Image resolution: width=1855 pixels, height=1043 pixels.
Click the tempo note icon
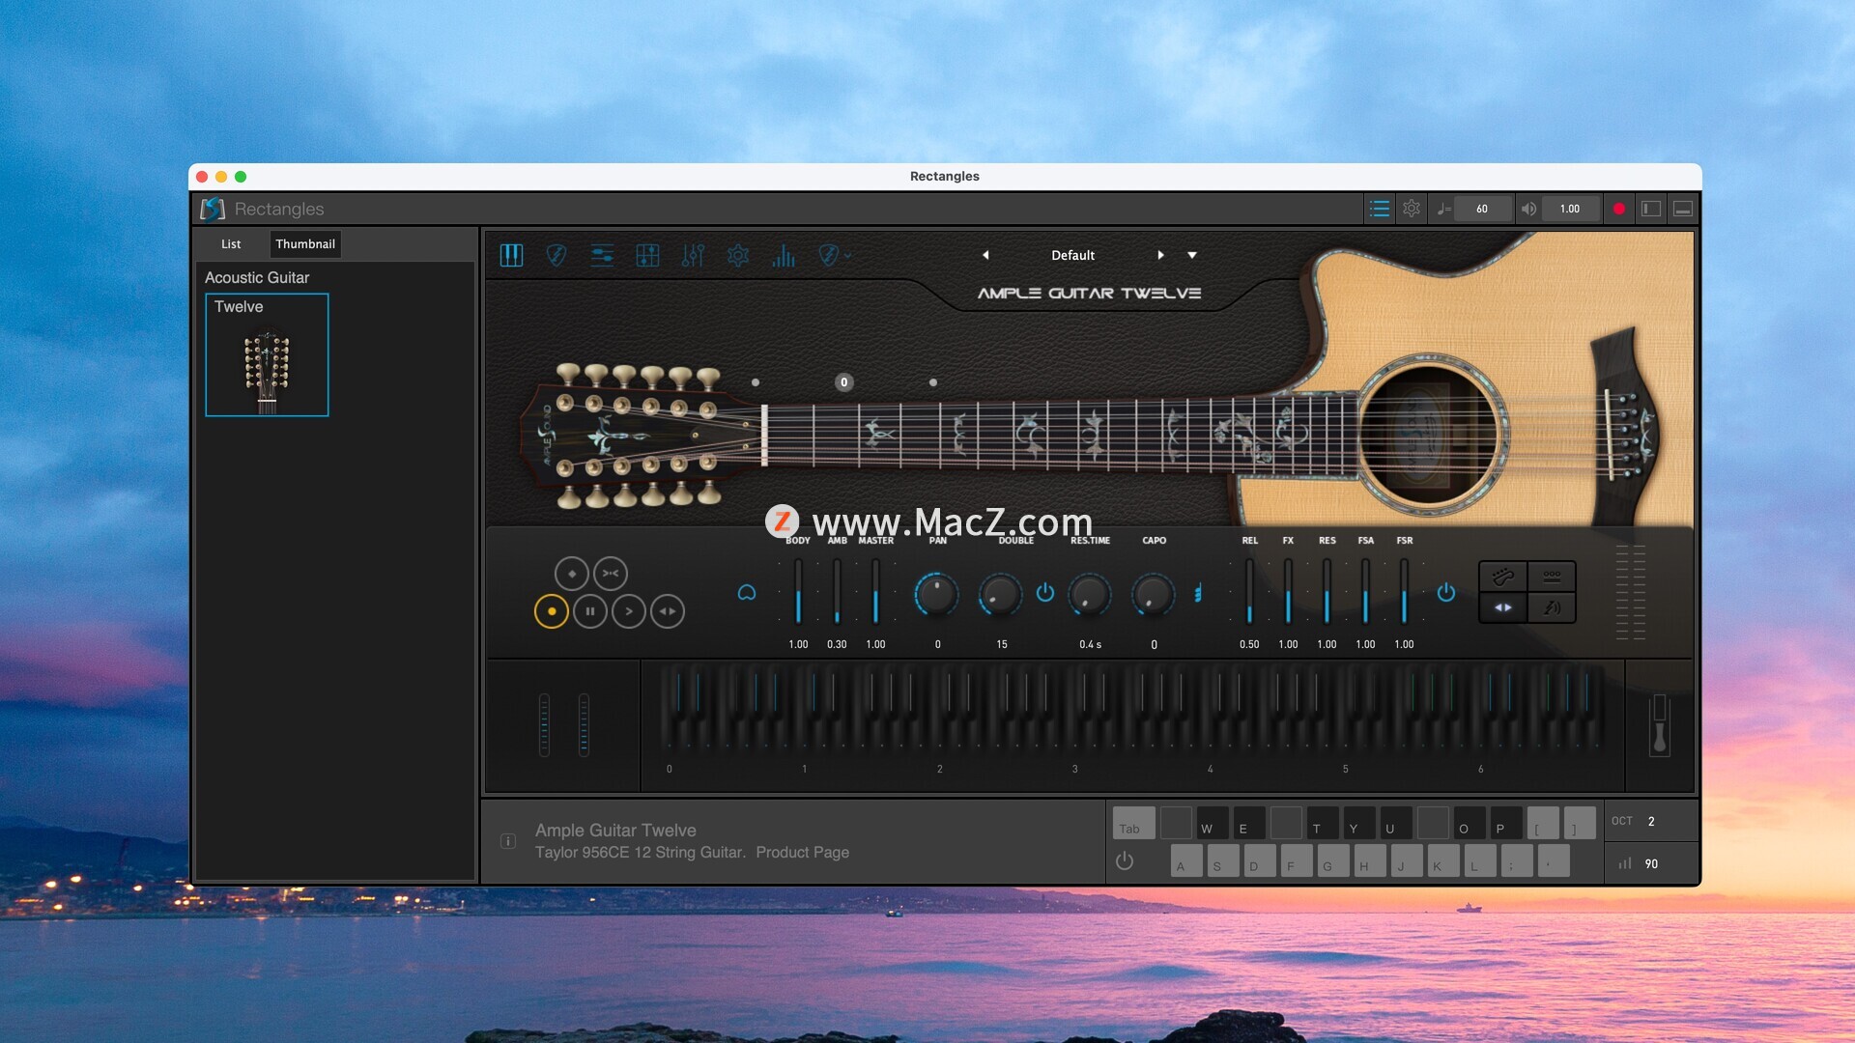[1443, 209]
